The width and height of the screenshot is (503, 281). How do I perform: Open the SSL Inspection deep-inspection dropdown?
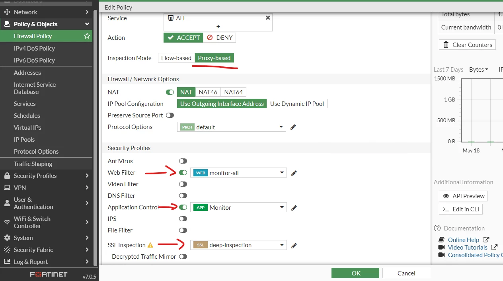coord(238,245)
